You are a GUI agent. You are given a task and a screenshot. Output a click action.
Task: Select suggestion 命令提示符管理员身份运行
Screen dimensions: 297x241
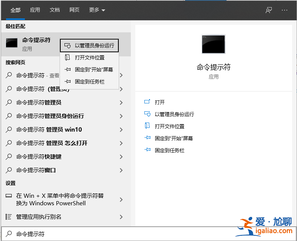(x=50, y=116)
